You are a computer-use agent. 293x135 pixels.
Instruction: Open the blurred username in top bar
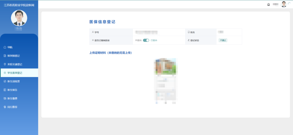[x=276, y=4]
